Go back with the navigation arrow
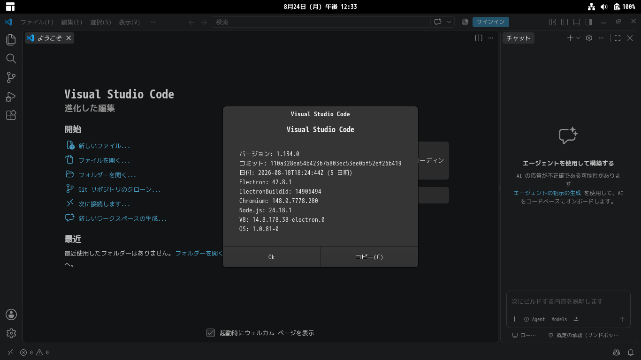 191,22
